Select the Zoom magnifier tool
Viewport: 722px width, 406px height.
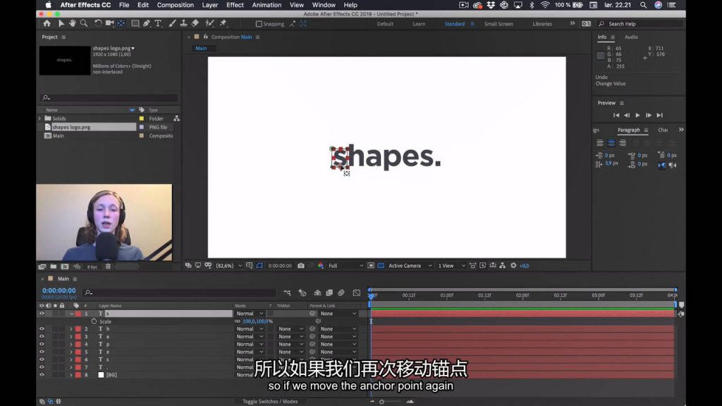pos(84,23)
